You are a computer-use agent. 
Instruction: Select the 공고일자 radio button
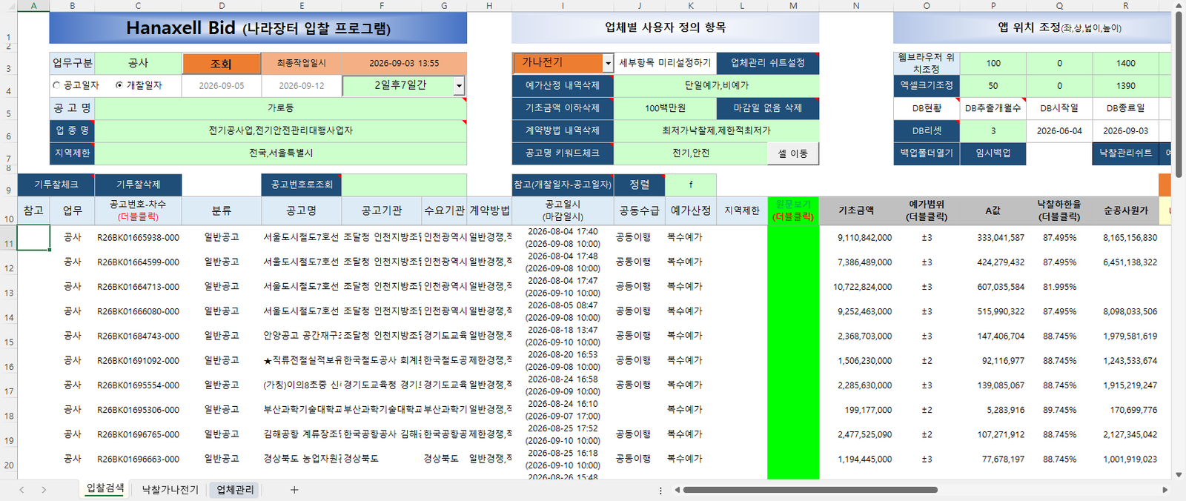[x=56, y=86]
